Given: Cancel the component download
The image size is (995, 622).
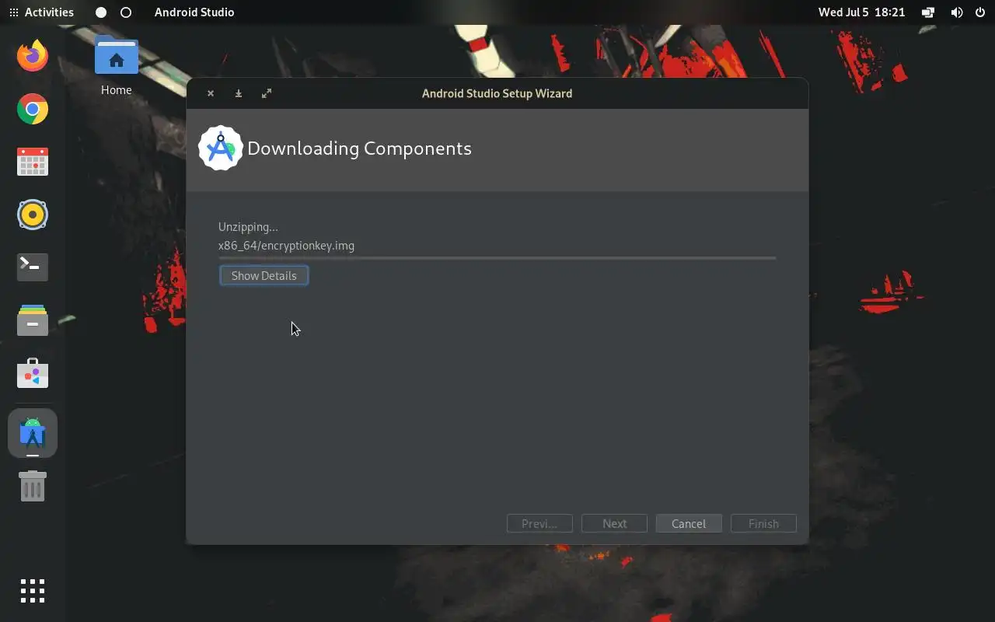Looking at the screenshot, I should [689, 523].
